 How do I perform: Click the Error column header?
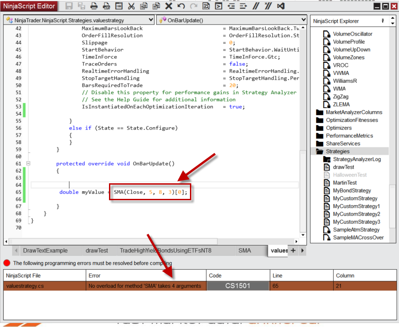tap(146, 275)
